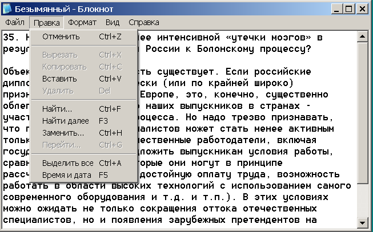Close the Блокнот window
This screenshot has width=373, height=232.
click(362, 9)
